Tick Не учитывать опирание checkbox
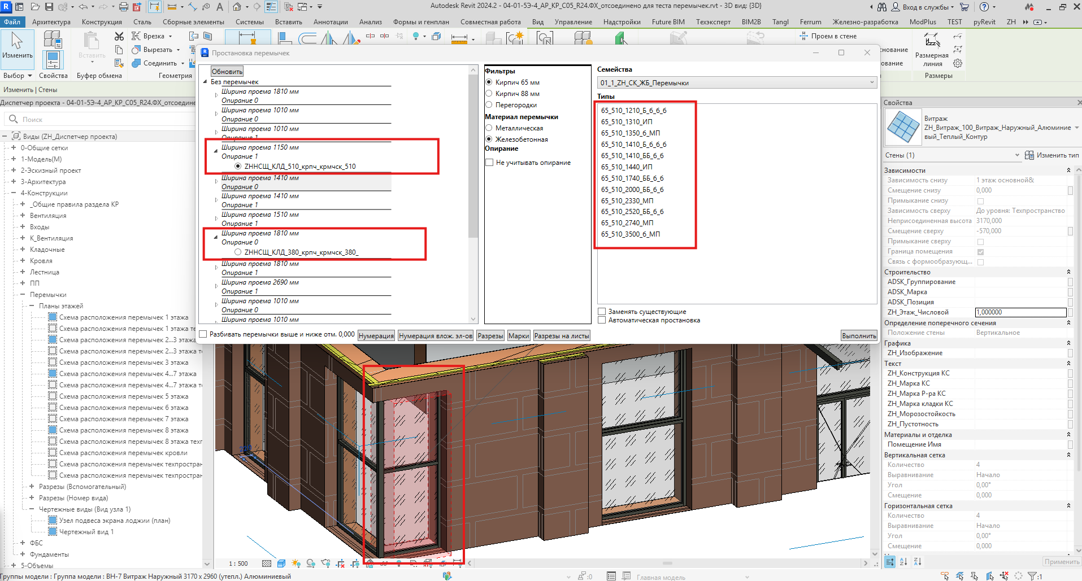Screen dimensions: 1082x581 489,163
